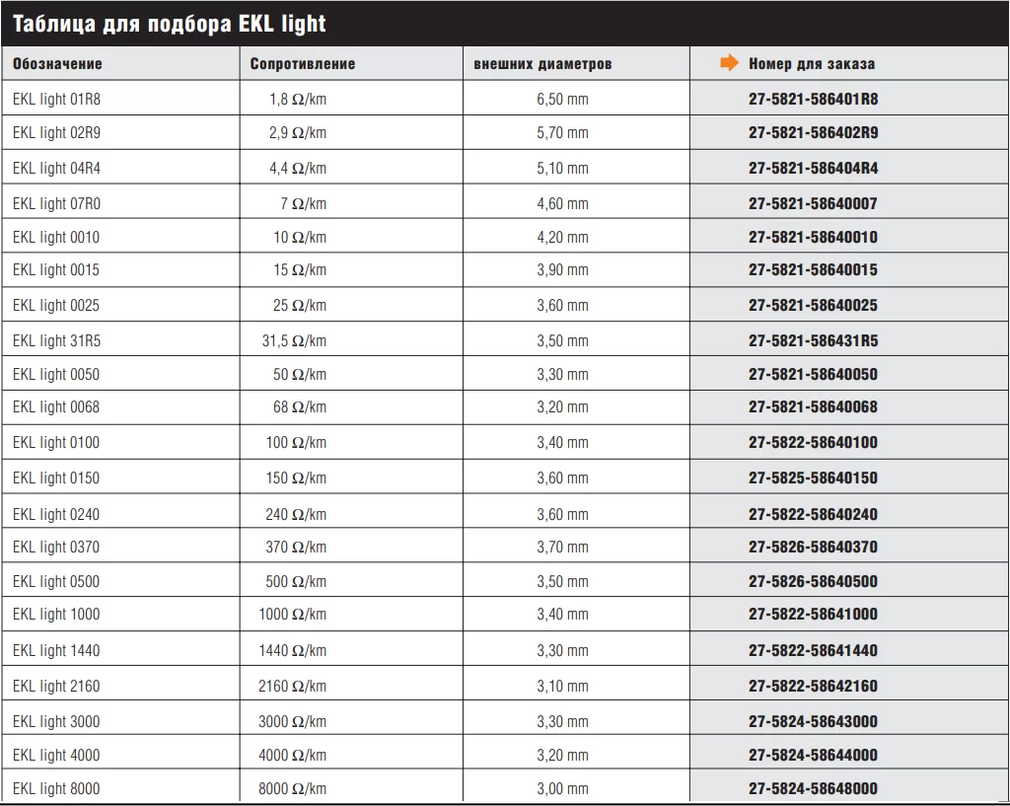The image size is (1010, 806).
Task: Select the 8000 Ω/km resistance cell
Action: (292, 789)
